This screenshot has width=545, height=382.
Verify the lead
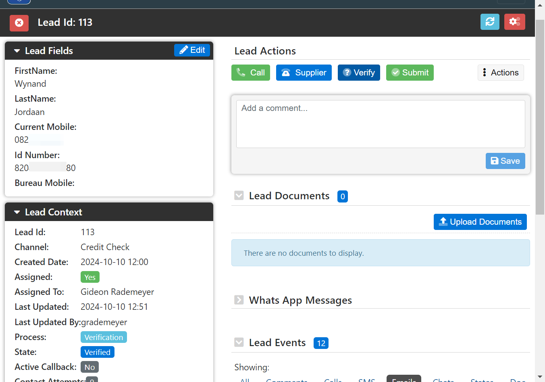[359, 73]
